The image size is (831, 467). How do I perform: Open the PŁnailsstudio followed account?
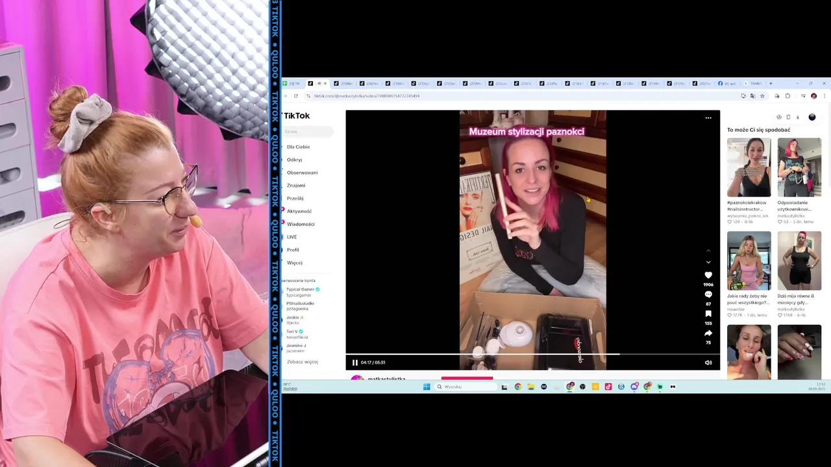[300, 305]
